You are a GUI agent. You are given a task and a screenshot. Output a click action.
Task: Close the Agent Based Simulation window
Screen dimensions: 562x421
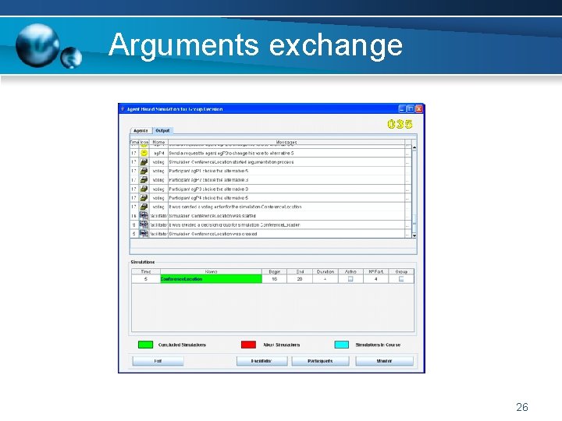(x=418, y=109)
